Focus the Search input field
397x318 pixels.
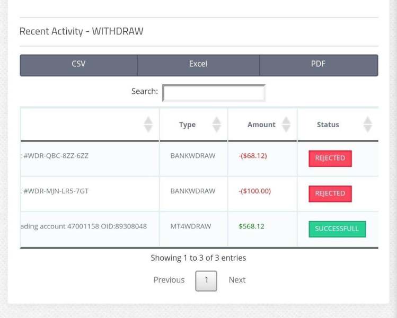[214, 93]
